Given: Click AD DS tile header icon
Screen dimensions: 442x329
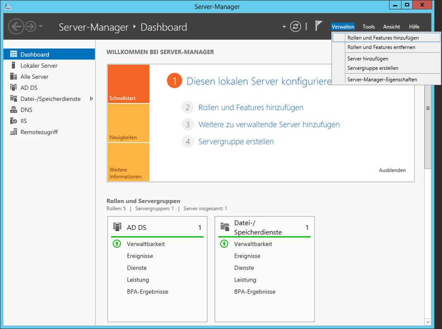Looking at the screenshot, I should click(117, 227).
